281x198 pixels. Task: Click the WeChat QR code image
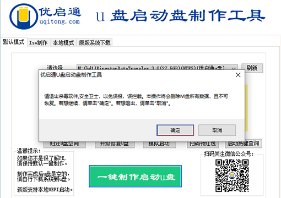[232, 176]
